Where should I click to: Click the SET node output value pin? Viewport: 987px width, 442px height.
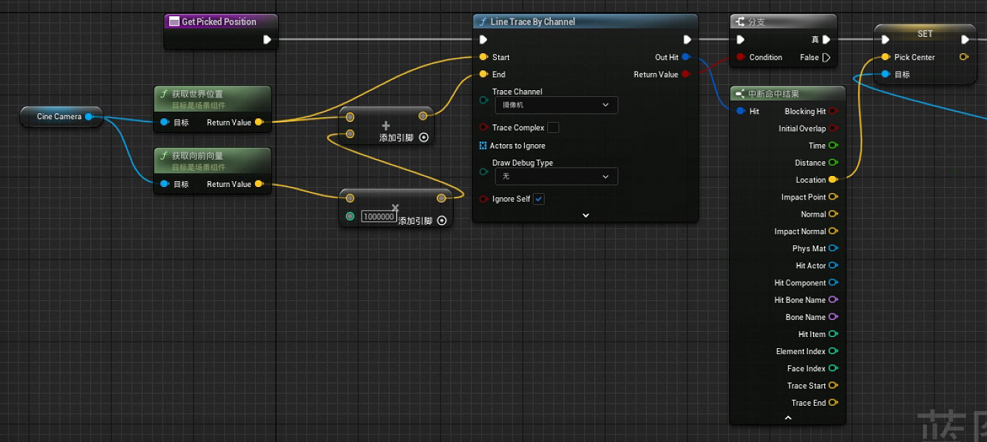963,57
